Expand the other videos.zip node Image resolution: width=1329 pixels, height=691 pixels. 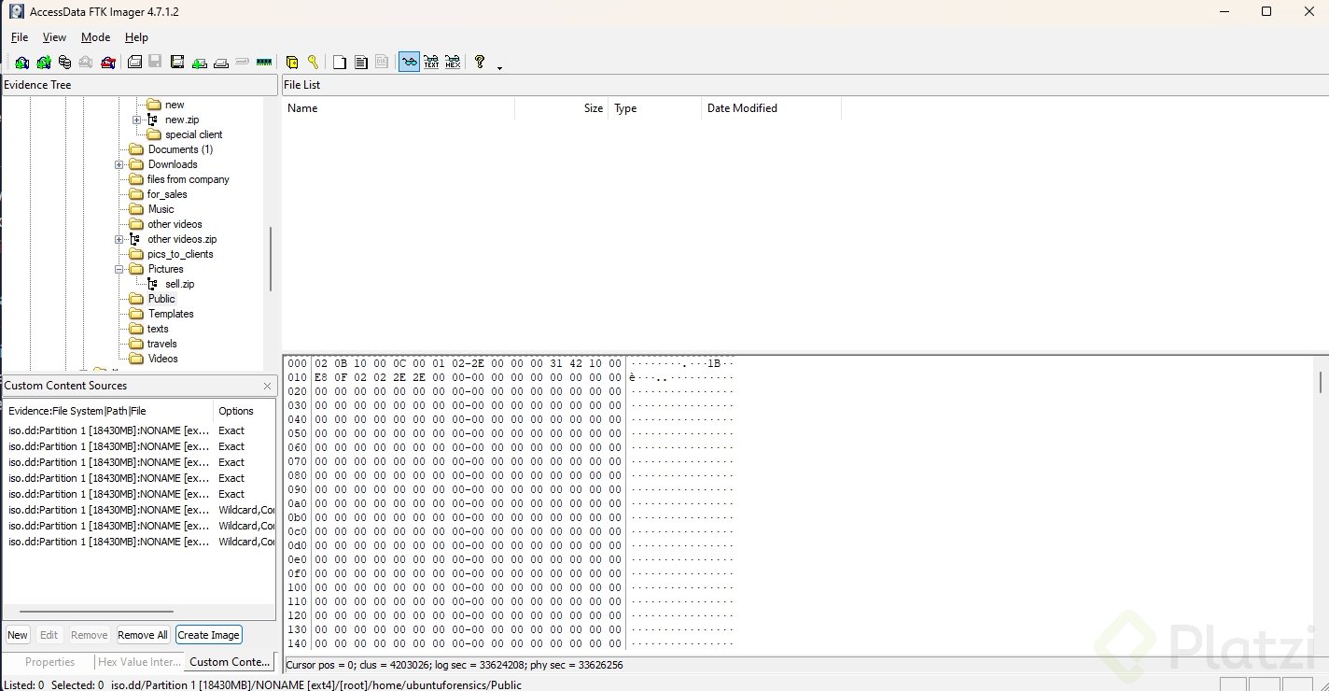pyautogui.click(x=119, y=239)
